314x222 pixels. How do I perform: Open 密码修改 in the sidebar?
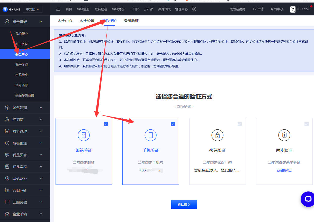click(x=22, y=75)
